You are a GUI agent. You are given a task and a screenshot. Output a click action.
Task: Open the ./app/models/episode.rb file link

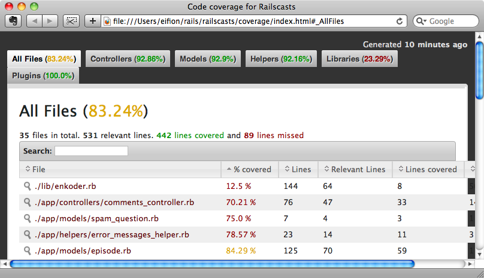point(83,250)
